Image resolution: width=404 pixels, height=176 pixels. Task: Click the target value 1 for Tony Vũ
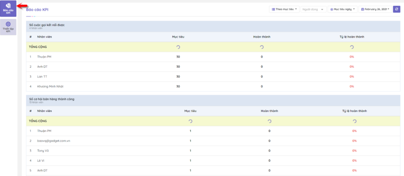coord(191,150)
